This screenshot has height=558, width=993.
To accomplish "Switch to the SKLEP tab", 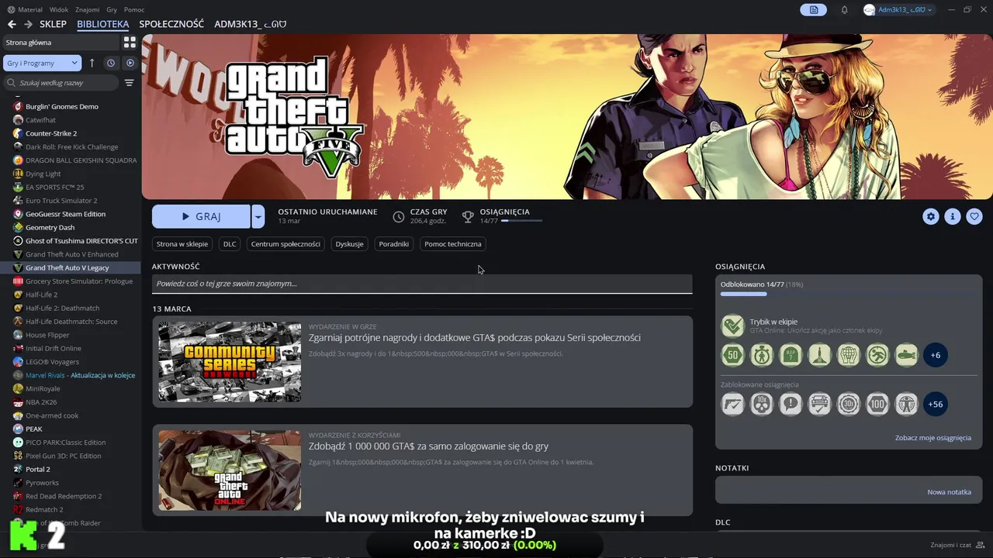I will click(x=54, y=24).
